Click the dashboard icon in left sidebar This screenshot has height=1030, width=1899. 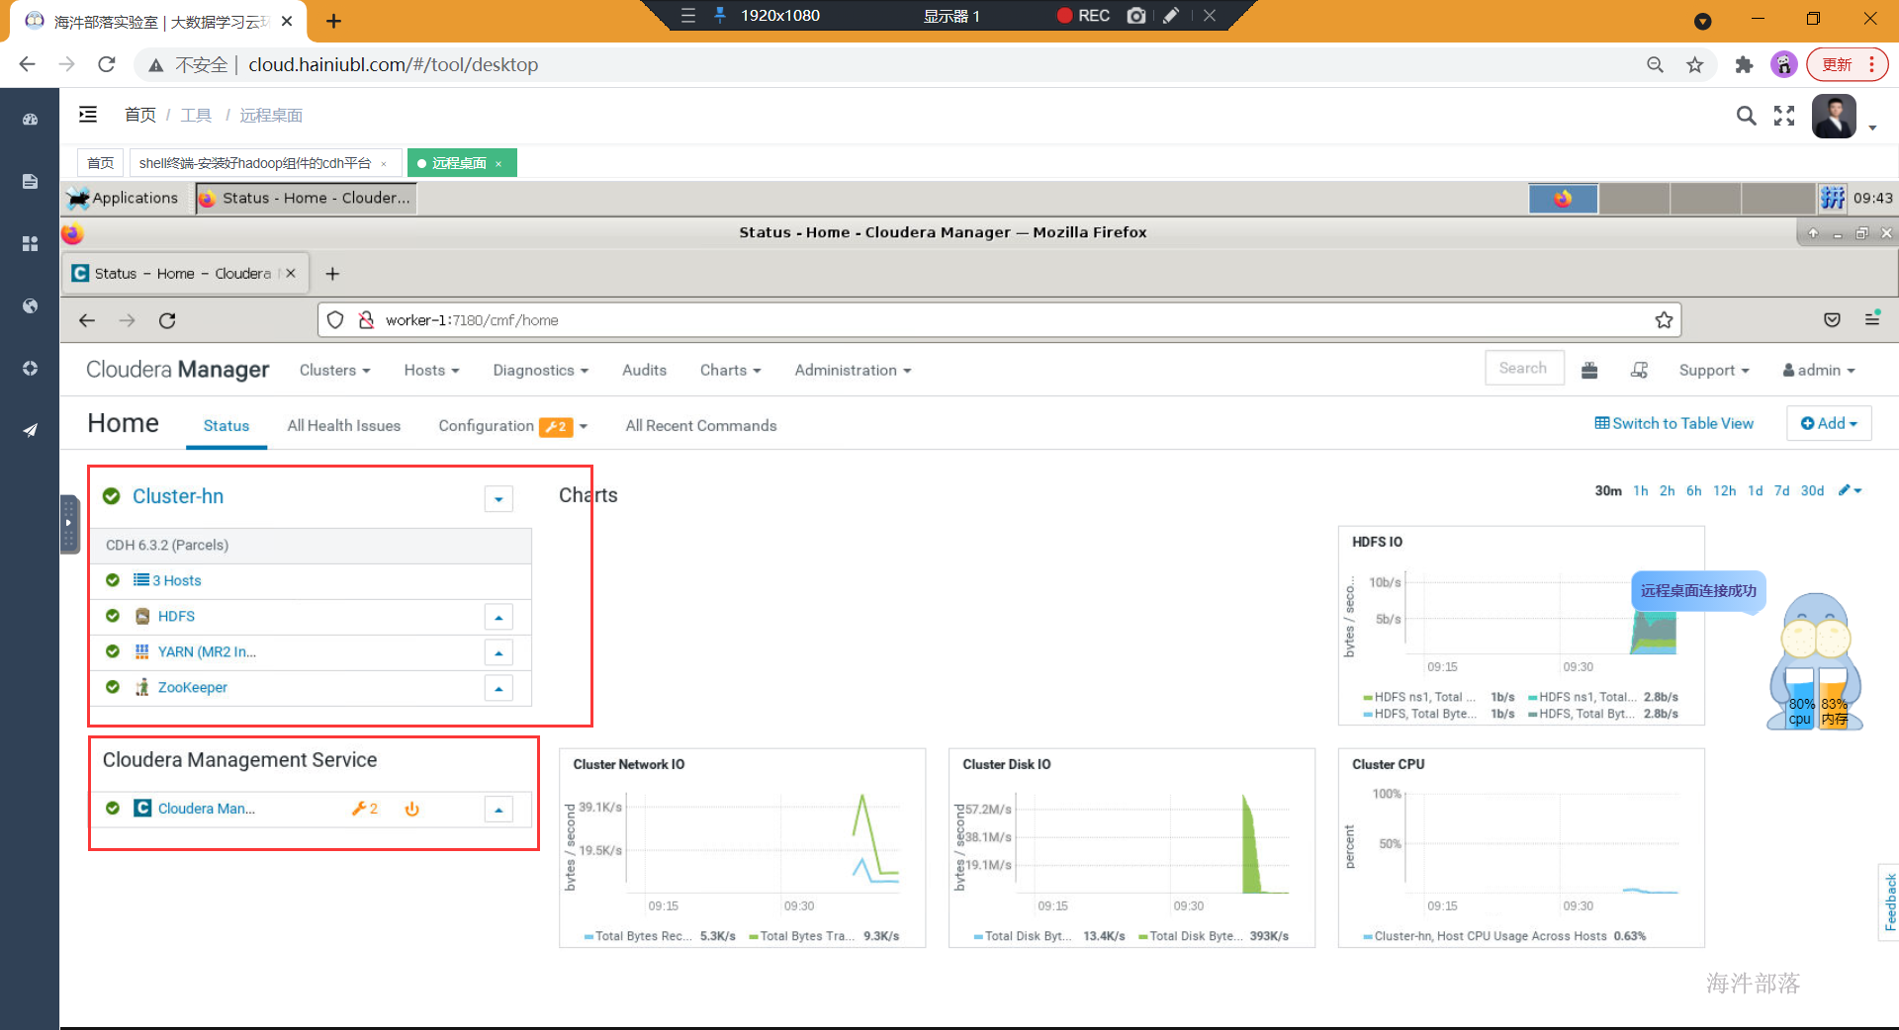tap(31, 120)
